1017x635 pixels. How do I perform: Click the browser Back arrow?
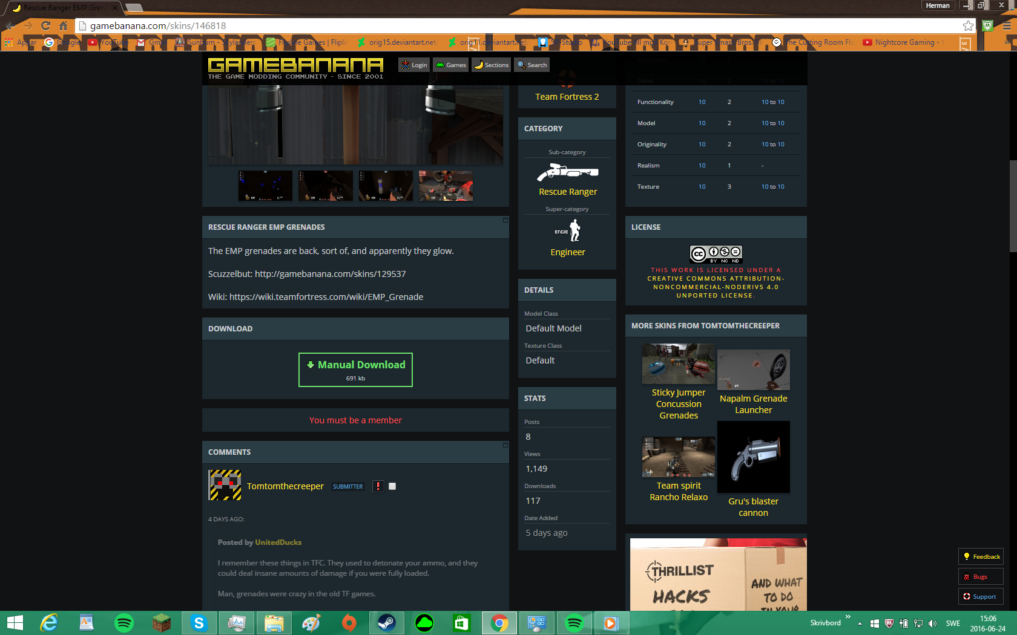coord(10,25)
